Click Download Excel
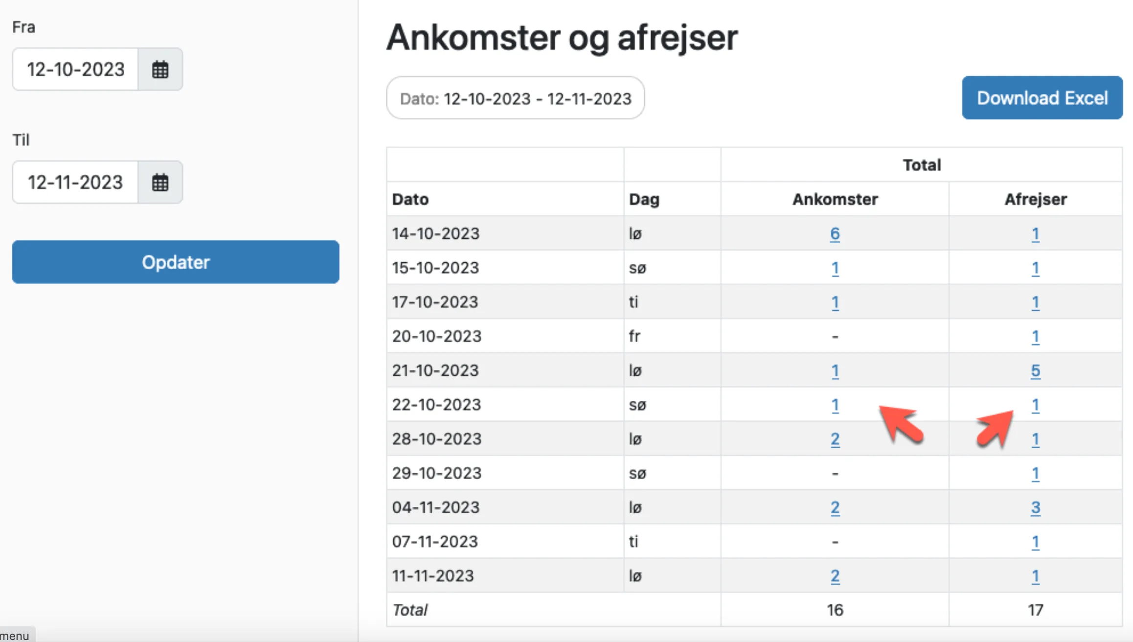 (1042, 98)
